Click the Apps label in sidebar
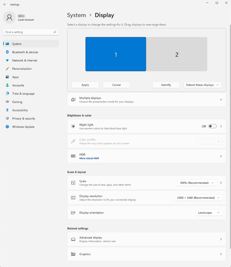This screenshot has height=267, width=231. click(x=15, y=77)
